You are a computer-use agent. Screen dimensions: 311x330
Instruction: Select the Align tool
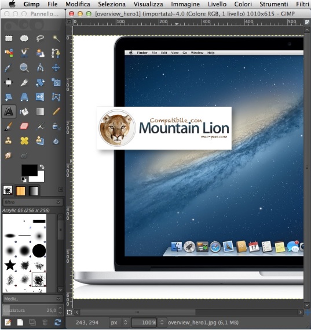[x=9, y=82]
